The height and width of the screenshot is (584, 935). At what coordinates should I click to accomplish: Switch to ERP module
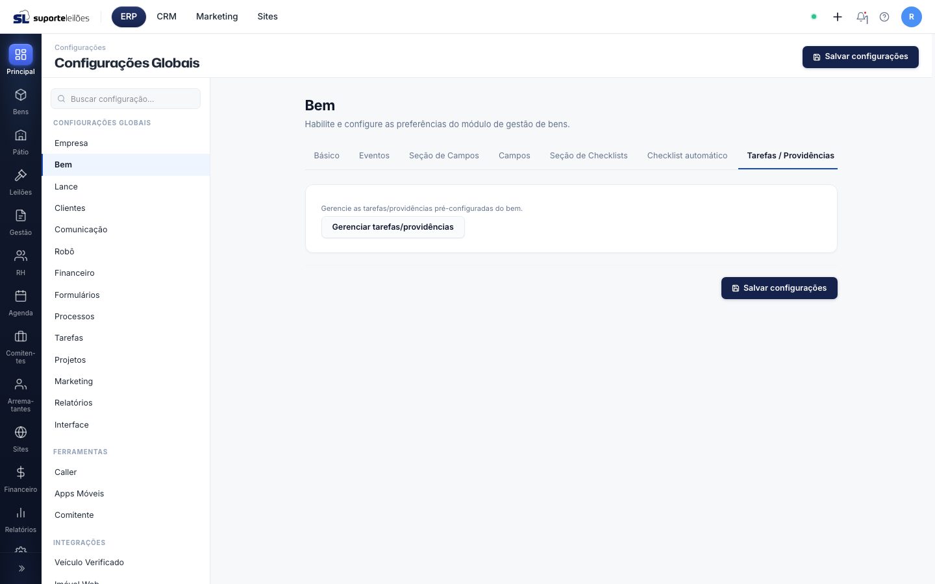tap(129, 17)
